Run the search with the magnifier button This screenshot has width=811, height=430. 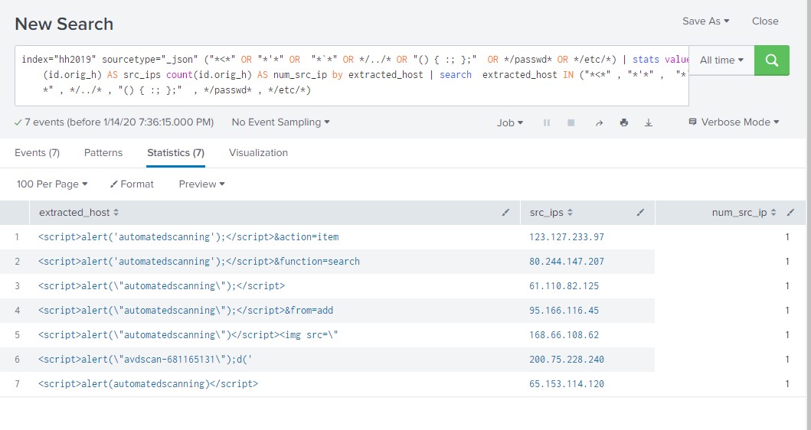click(x=771, y=60)
